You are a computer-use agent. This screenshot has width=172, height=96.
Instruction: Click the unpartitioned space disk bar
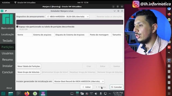[70, 22]
